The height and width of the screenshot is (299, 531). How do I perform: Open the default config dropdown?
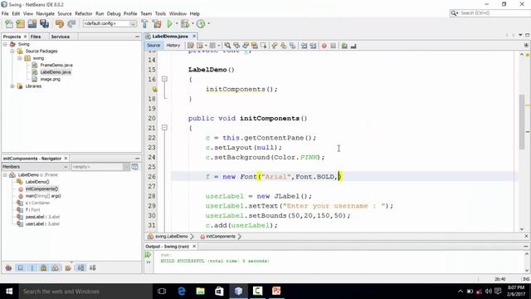(133, 24)
